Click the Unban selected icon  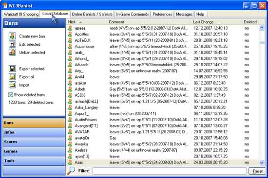12,52
